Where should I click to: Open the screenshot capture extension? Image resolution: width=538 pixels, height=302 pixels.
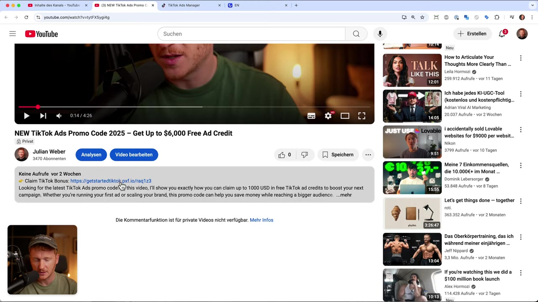coord(436,17)
